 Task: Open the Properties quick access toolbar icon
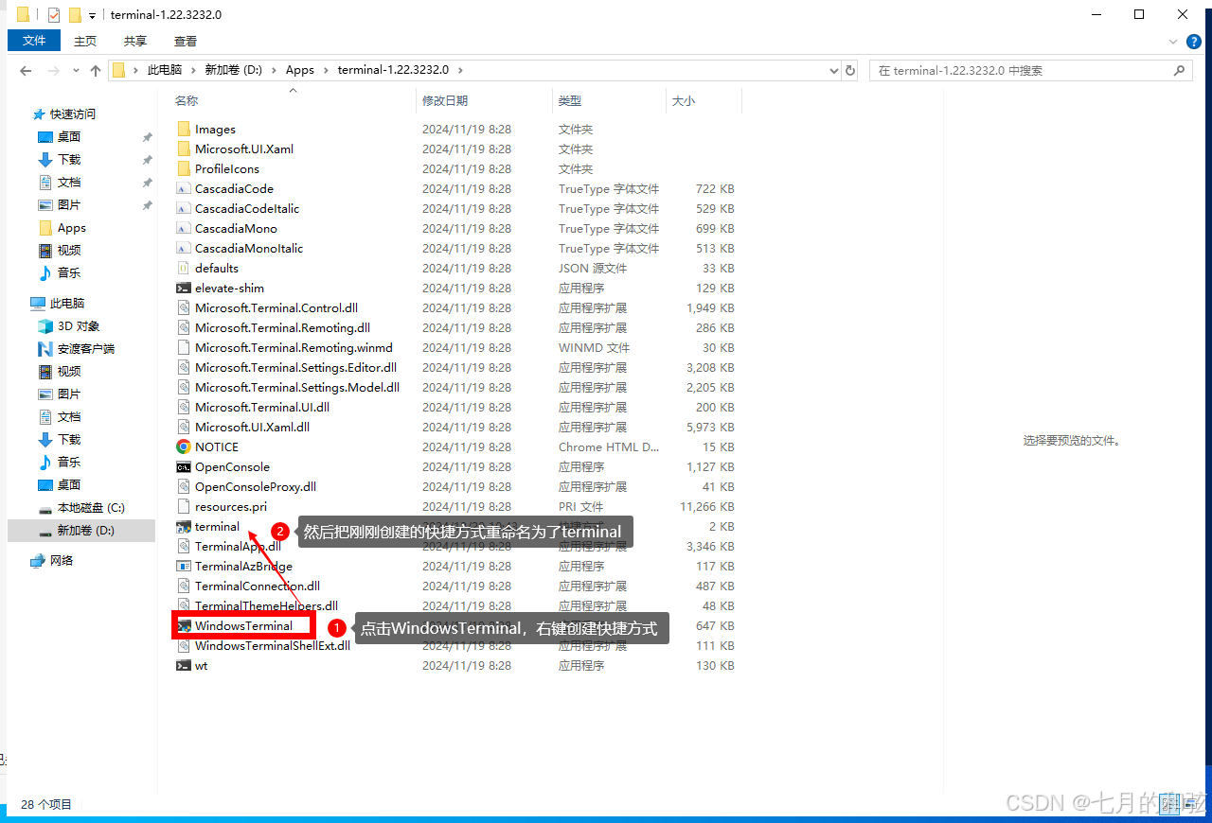(53, 15)
